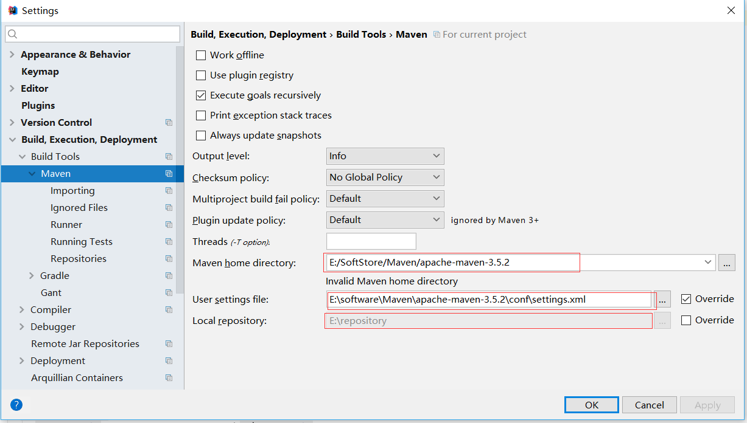Viewport: 747px width, 423px height.
Task: Open the Running Tests settings page
Action: [82, 242]
